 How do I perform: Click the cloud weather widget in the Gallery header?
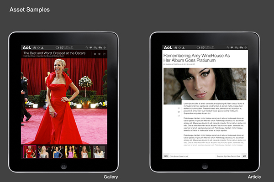click(64, 47)
